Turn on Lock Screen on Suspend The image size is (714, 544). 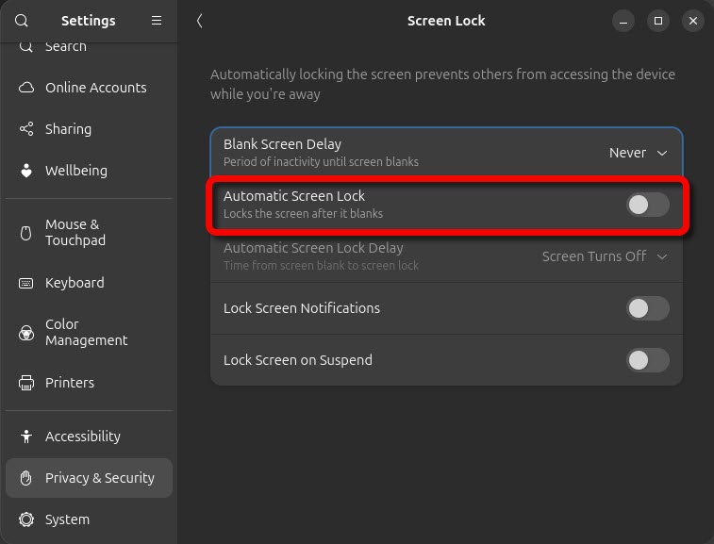point(648,360)
